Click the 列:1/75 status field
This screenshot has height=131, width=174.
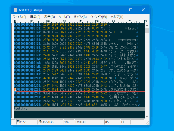26,122
